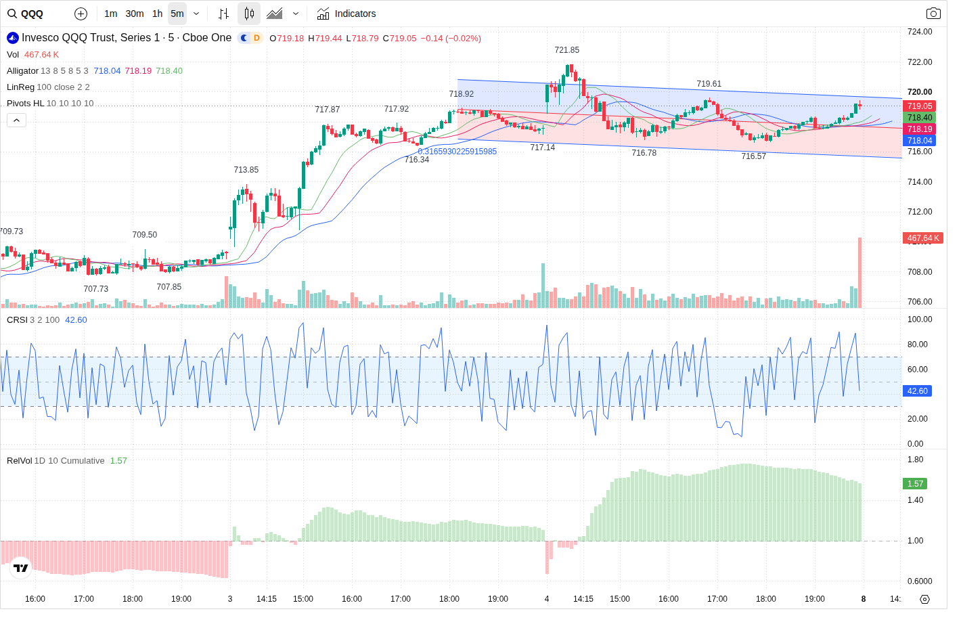
Task: Click the 42.60 CRSI value label
Action: [x=918, y=391]
